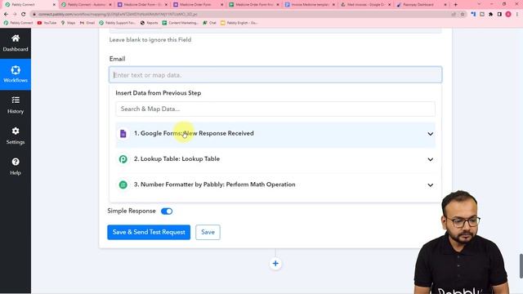
Task: Select '3. Number Formatter by Pabbly' row text
Action: pos(214,185)
